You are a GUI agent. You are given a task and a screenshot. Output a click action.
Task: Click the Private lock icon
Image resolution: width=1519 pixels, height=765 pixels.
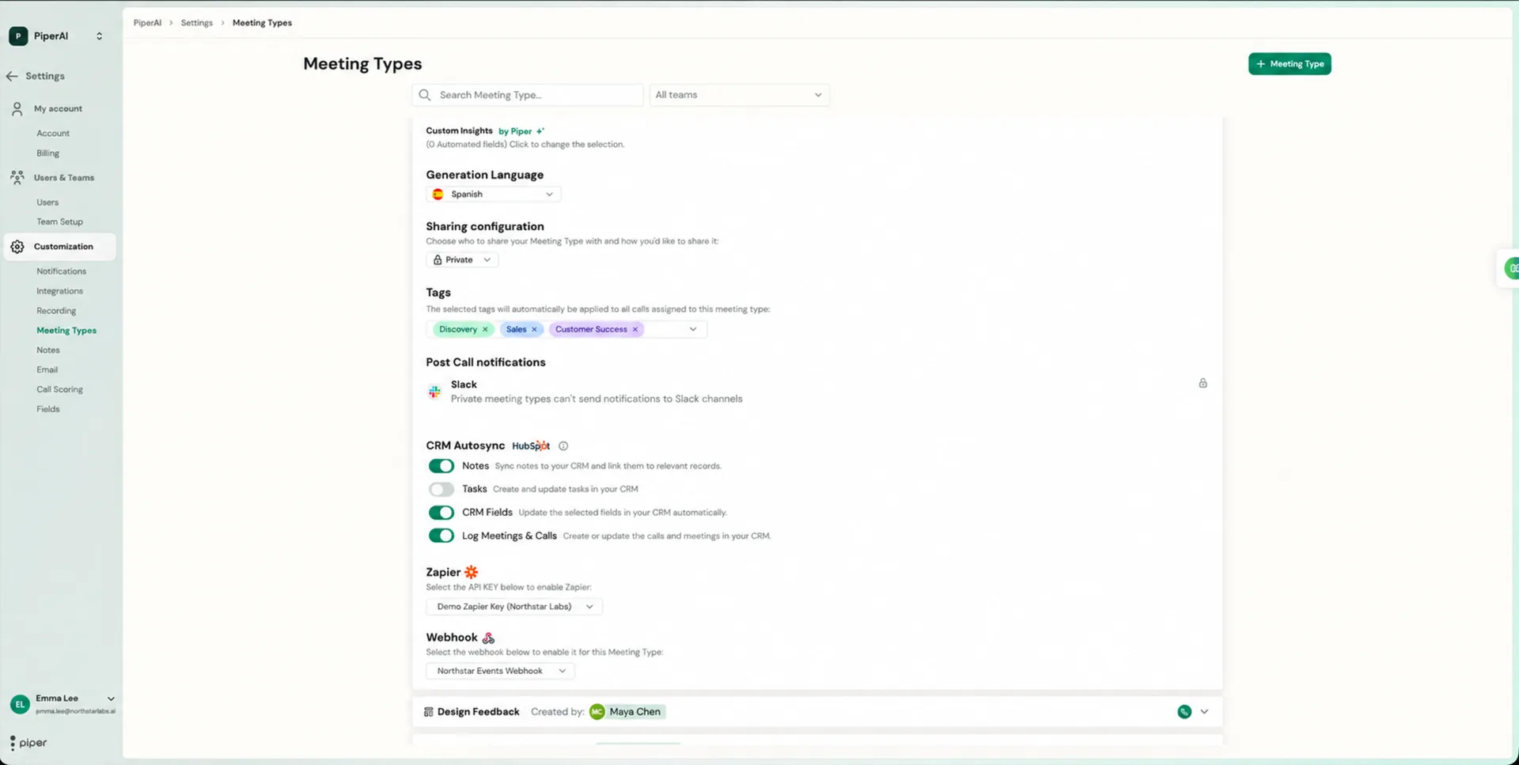point(438,259)
